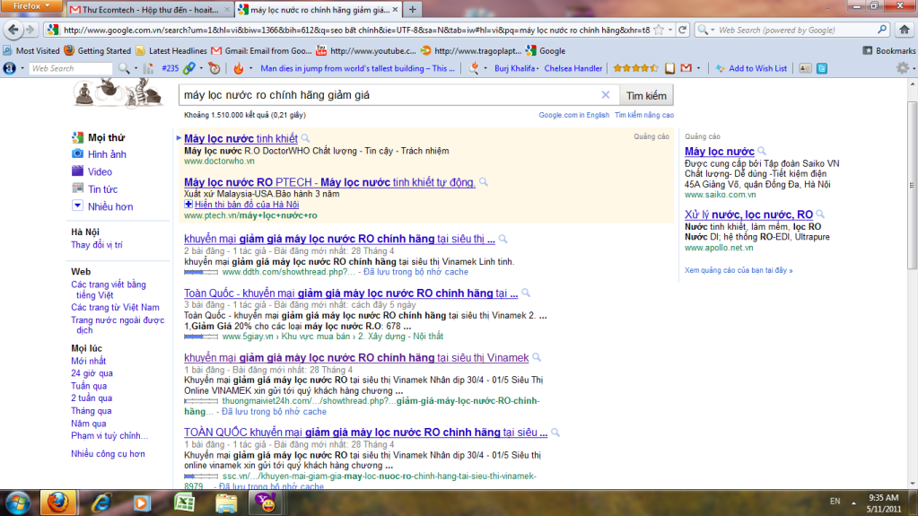Open the Gmail icon in Alexa toolbar
The image size is (918, 516).
[686, 68]
